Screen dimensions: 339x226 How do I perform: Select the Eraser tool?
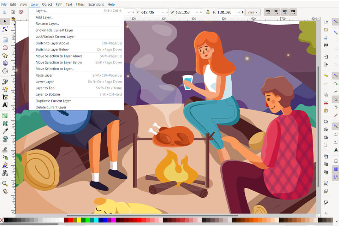point(5,165)
